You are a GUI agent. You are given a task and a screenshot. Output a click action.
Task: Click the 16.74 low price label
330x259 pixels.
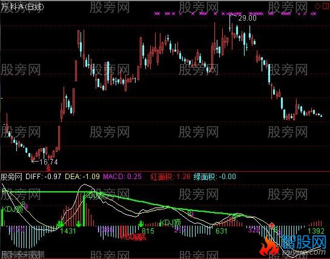click(48, 162)
